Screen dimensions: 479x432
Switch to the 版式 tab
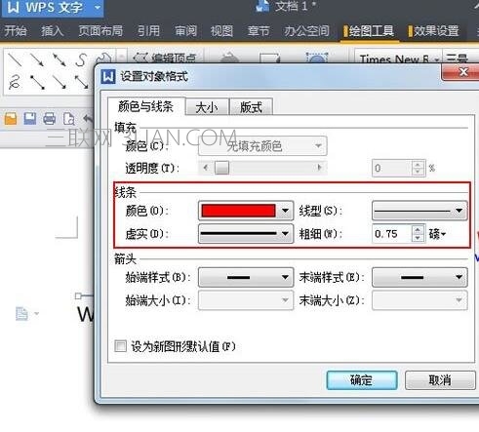[251, 107]
